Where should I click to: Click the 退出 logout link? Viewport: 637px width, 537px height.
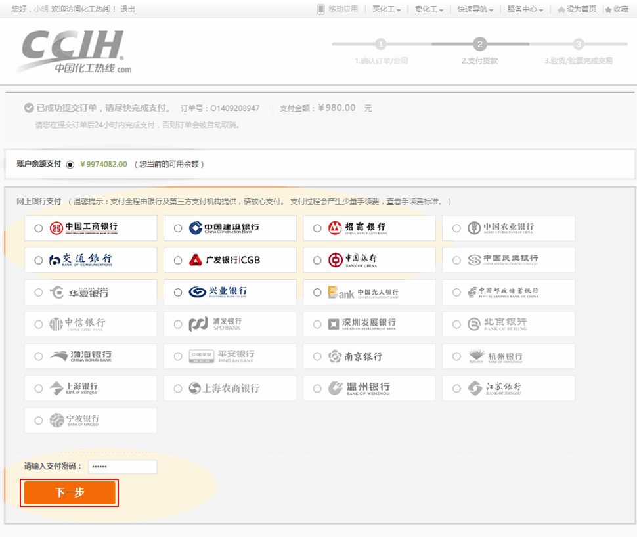click(x=127, y=9)
